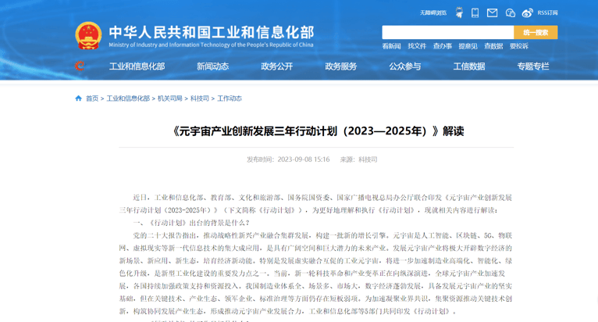Open the Weibo icon in header
The height and width of the screenshot is (322, 598).
tap(528, 13)
